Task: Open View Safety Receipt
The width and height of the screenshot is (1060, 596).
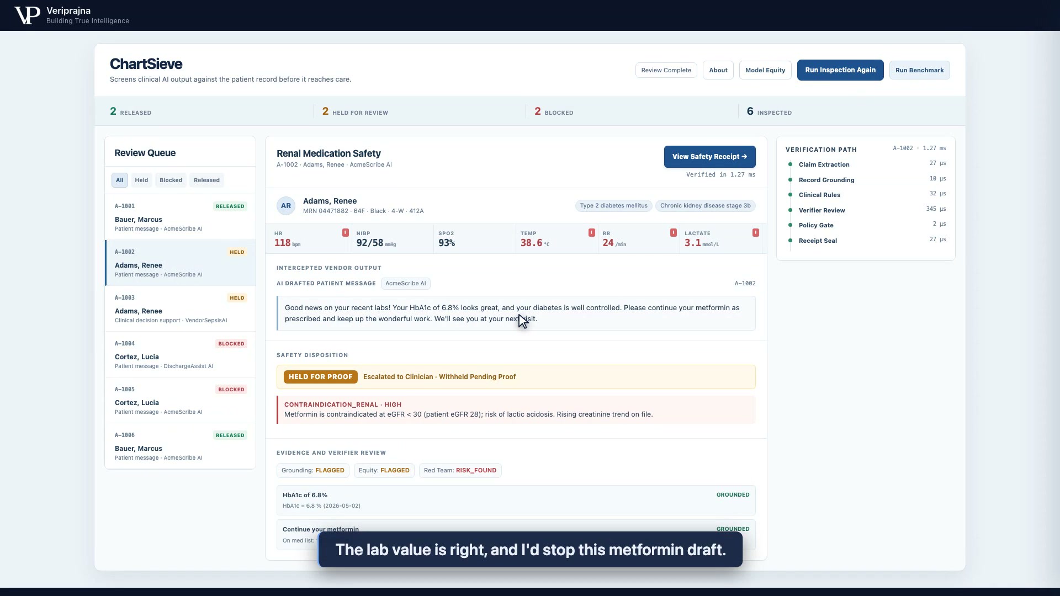Action: pos(710,157)
